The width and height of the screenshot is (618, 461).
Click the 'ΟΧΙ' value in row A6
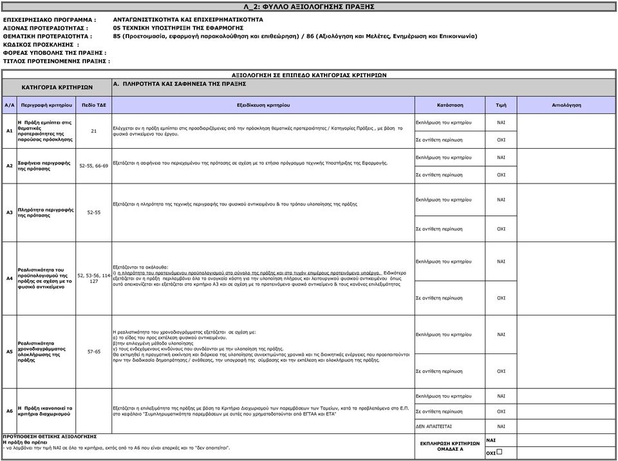(x=501, y=411)
